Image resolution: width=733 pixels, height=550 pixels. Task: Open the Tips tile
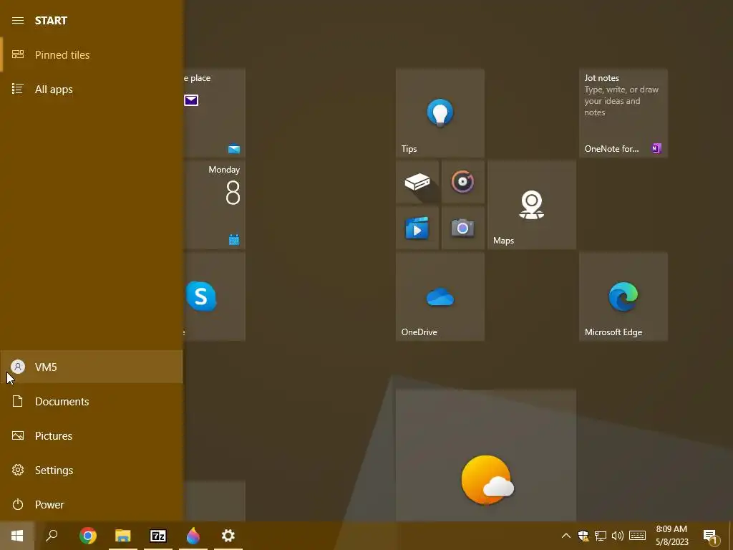tap(440, 112)
